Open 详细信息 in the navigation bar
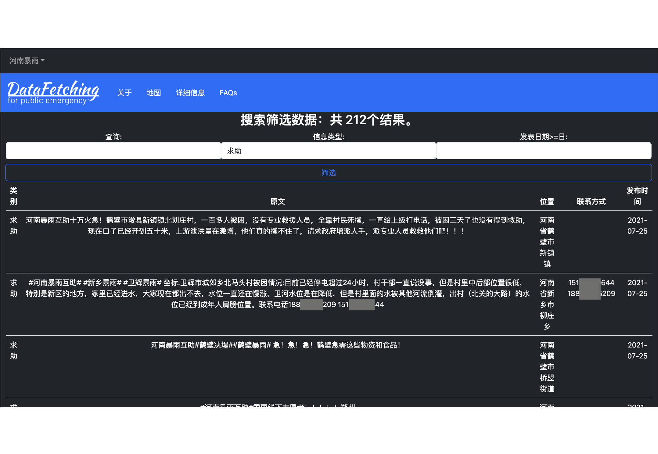Image resolution: width=658 pixels, height=454 pixels. point(190,93)
